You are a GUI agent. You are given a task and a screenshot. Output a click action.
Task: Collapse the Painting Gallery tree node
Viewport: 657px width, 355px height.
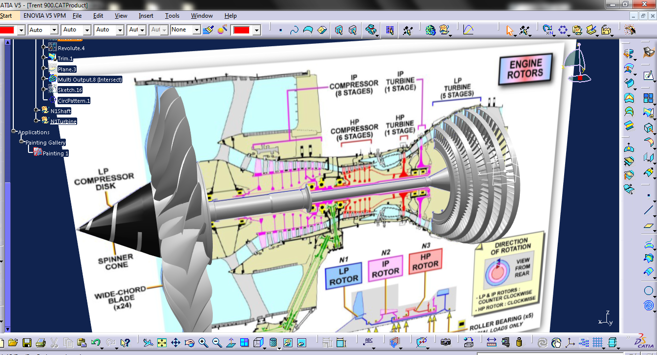click(x=21, y=142)
